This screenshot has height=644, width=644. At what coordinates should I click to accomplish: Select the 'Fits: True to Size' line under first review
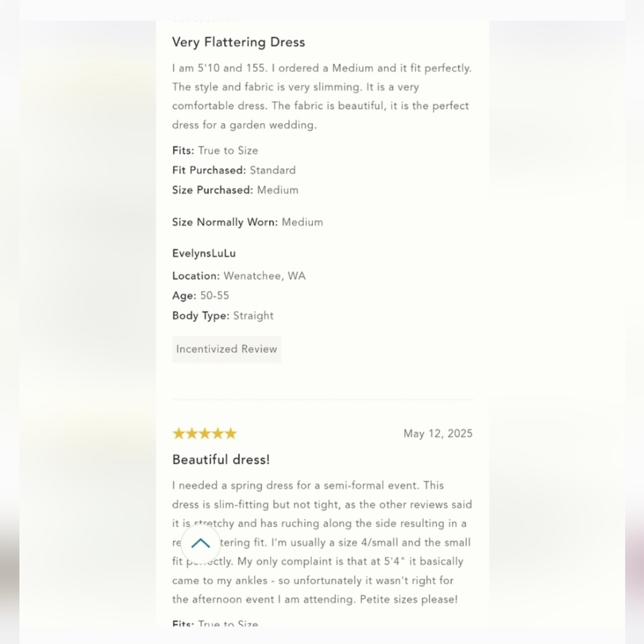(215, 151)
